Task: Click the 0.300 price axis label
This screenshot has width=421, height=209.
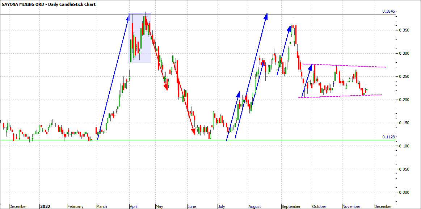Action: click(x=404, y=54)
